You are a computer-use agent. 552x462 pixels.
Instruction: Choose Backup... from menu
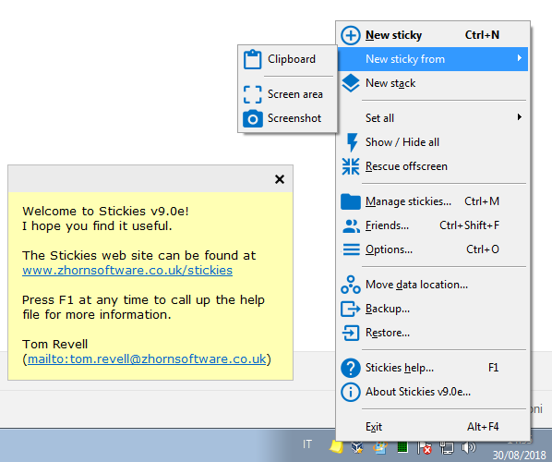(x=433, y=309)
